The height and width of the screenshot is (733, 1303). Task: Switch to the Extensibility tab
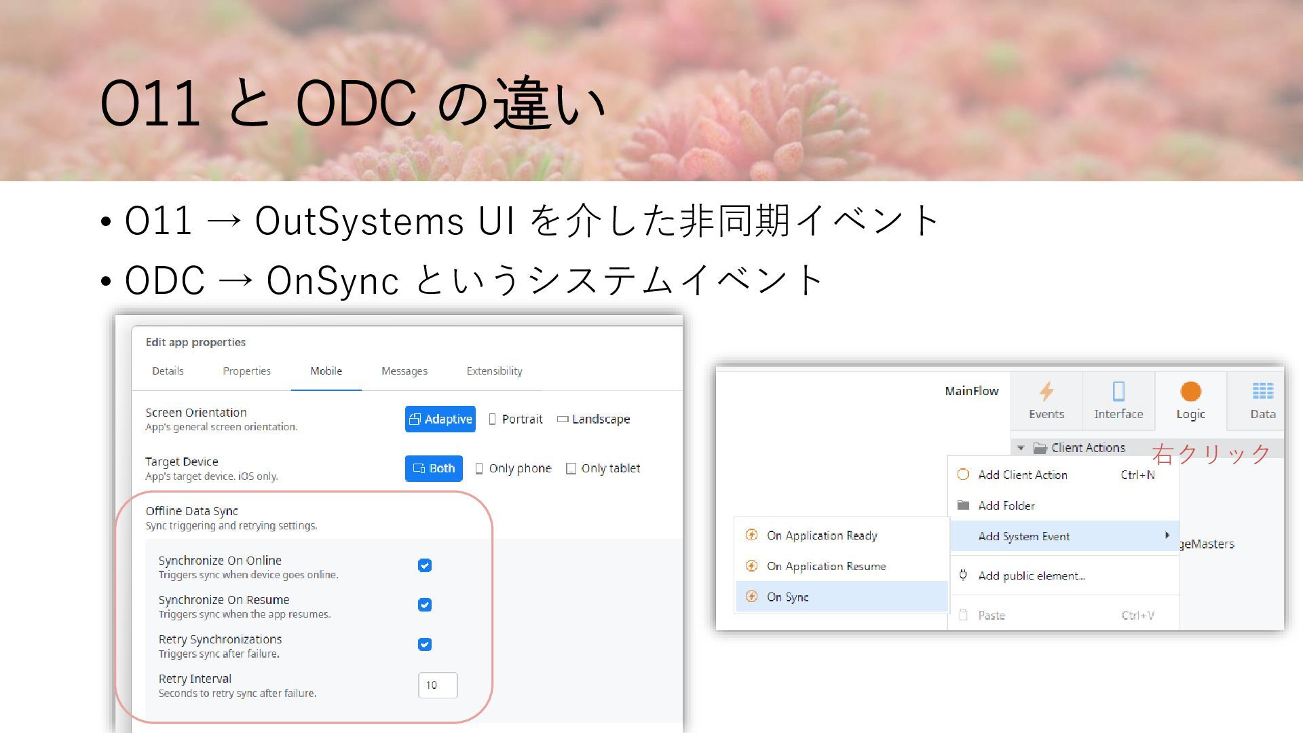pyautogui.click(x=494, y=371)
